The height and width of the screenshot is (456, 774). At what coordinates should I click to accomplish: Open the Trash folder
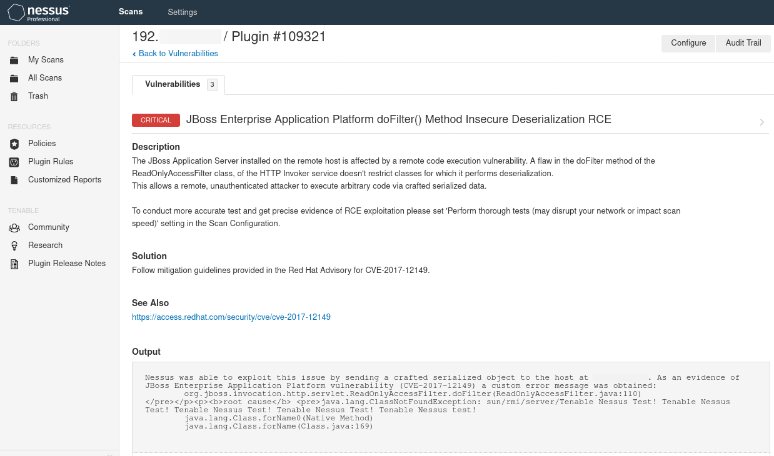coord(38,96)
